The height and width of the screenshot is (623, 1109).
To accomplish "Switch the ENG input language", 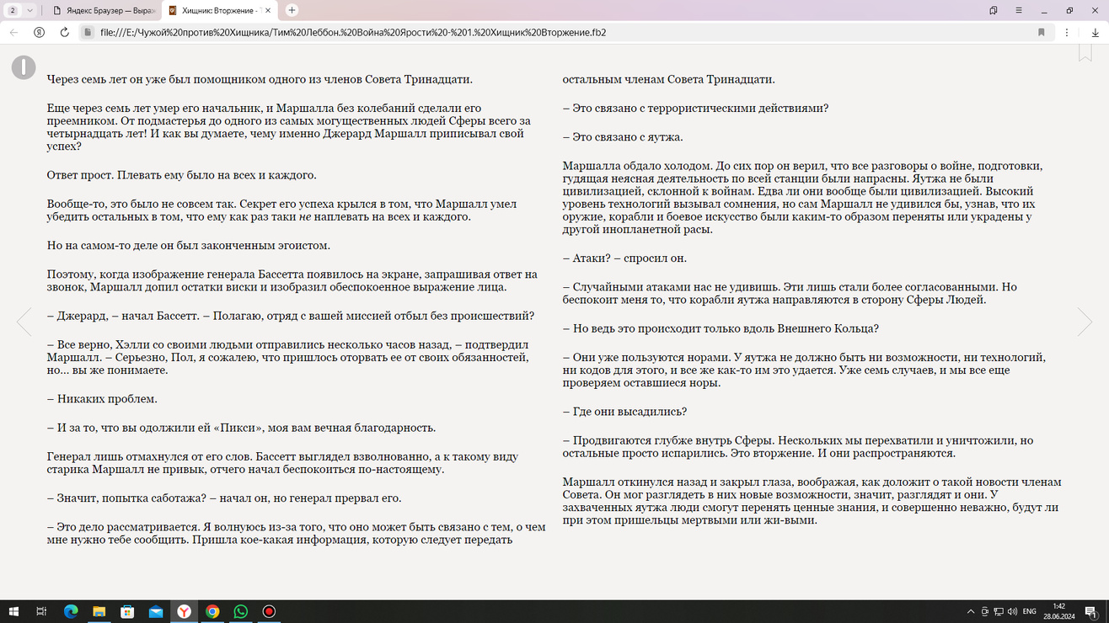I will [x=1030, y=611].
